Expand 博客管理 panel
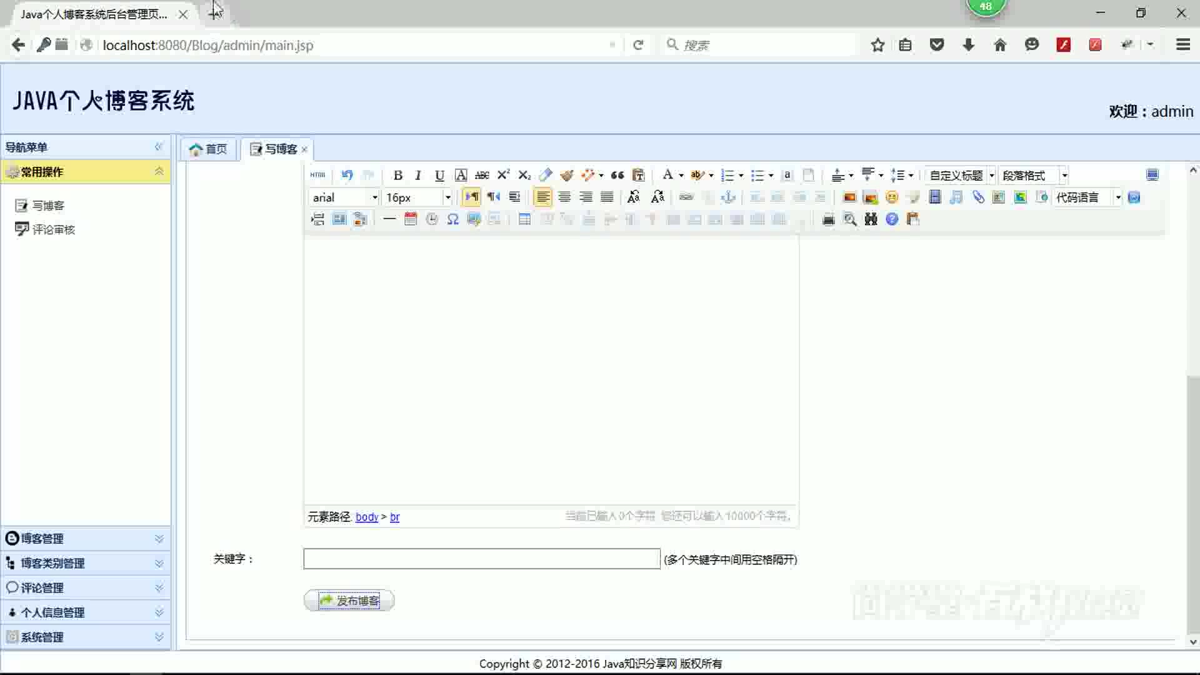1200x675 pixels. [x=159, y=539]
